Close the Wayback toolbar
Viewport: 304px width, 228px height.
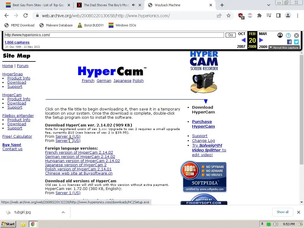coord(296,35)
